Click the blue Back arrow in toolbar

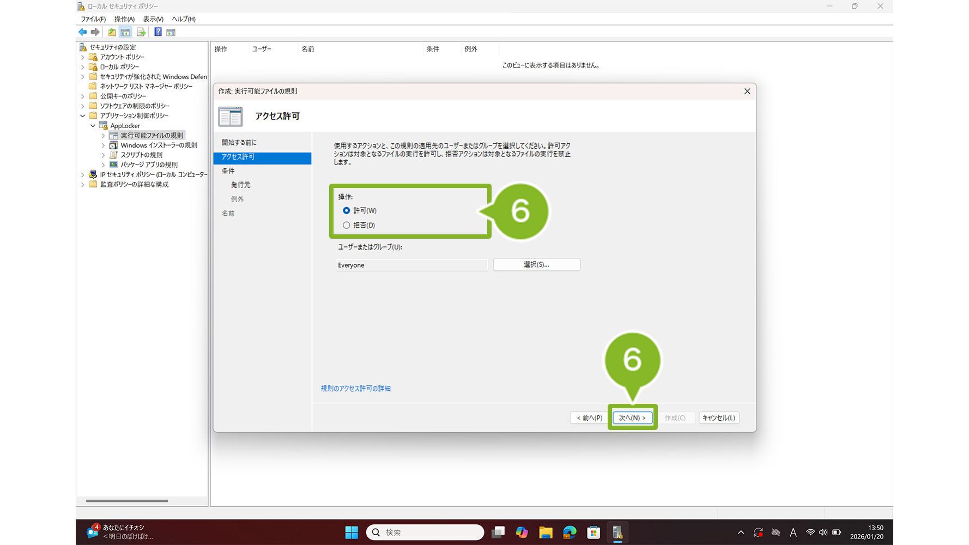point(83,32)
